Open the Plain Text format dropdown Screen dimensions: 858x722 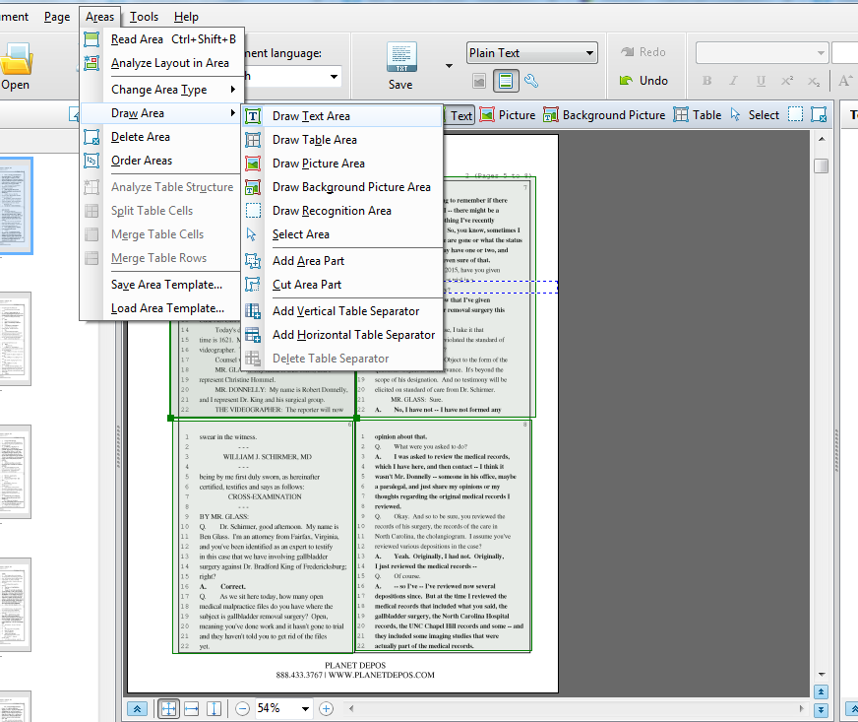(532, 53)
